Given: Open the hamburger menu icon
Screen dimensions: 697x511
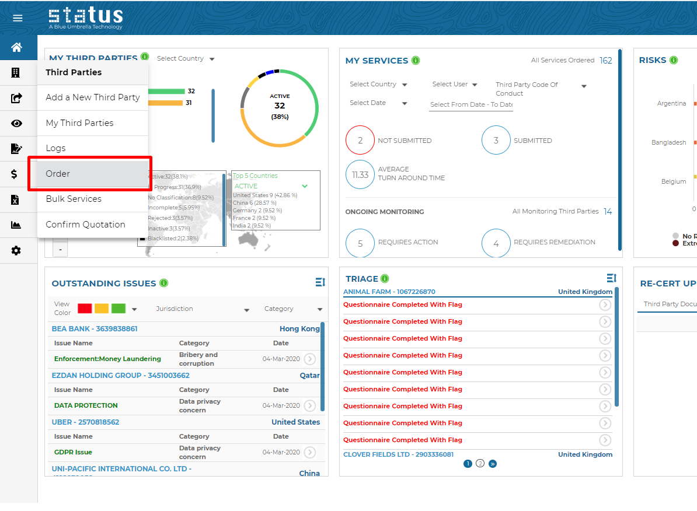Looking at the screenshot, I should tap(18, 18).
